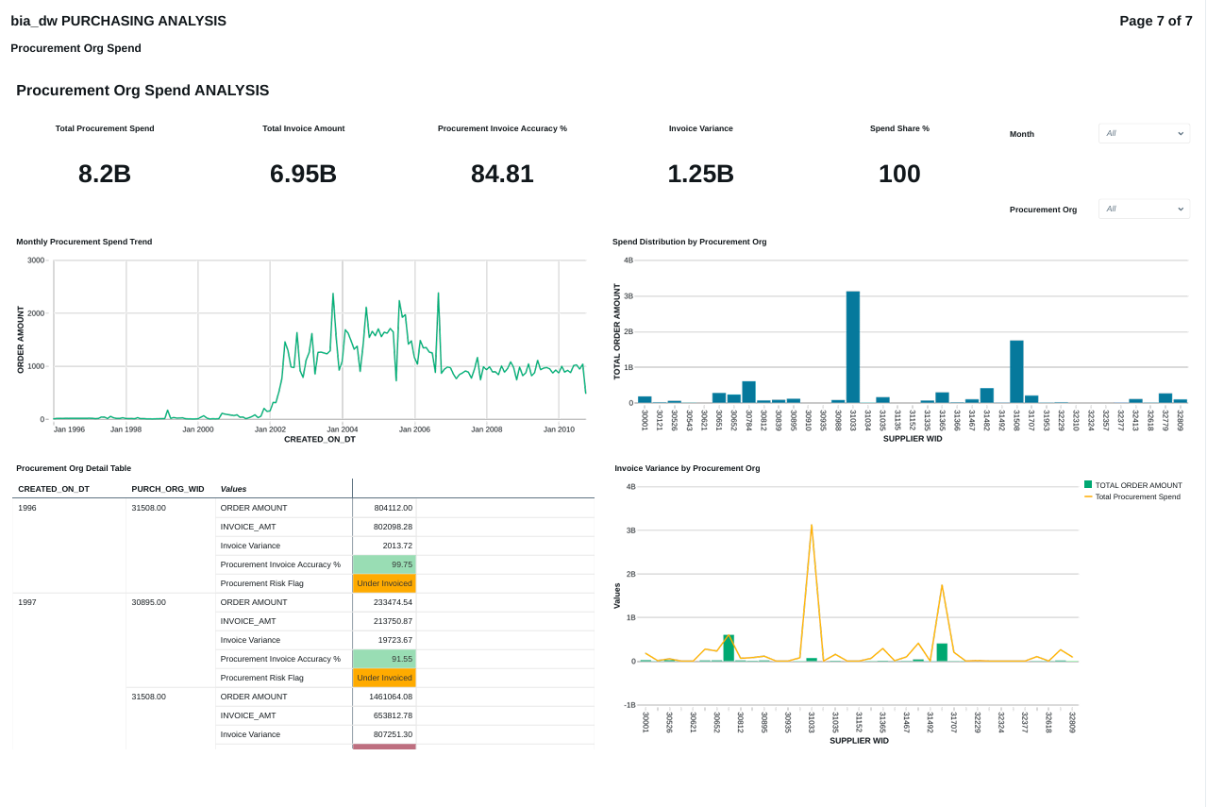The width and height of the screenshot is (1207, 807).
Task: Click the 1996 Under Invoiced risk flag
Action: click(384, 583)
